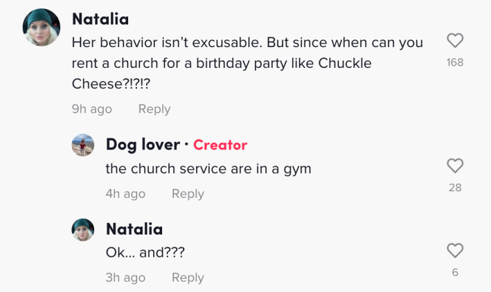The height and width of the screenshot is (292, 491).
Task: Like Natalia's comment about renting a church
Action: tap(455, 41)
